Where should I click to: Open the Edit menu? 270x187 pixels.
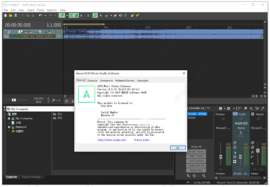13,10
